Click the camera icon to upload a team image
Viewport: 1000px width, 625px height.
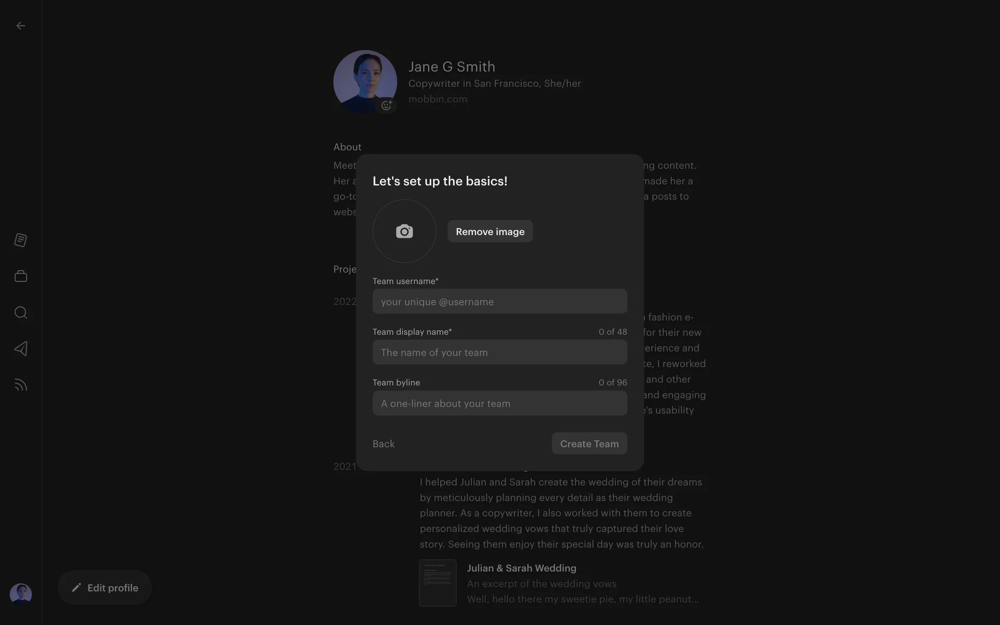(404, 231)
